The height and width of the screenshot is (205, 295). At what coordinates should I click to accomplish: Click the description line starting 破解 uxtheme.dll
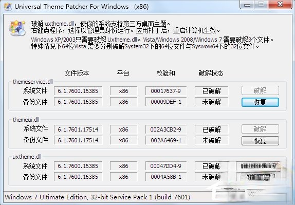(101, 24)
